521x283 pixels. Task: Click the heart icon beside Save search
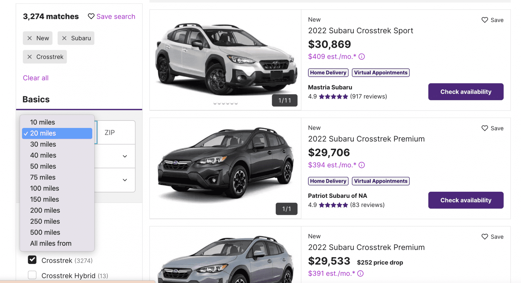tap(91, 16)
